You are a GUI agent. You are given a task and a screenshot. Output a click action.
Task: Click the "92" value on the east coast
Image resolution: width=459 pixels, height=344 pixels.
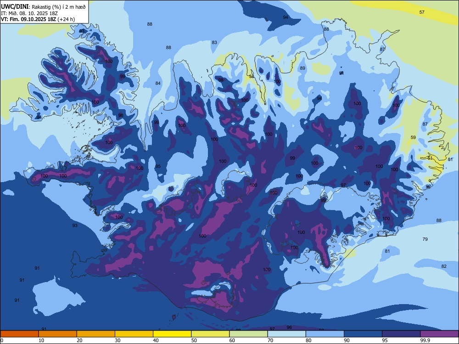429,186
